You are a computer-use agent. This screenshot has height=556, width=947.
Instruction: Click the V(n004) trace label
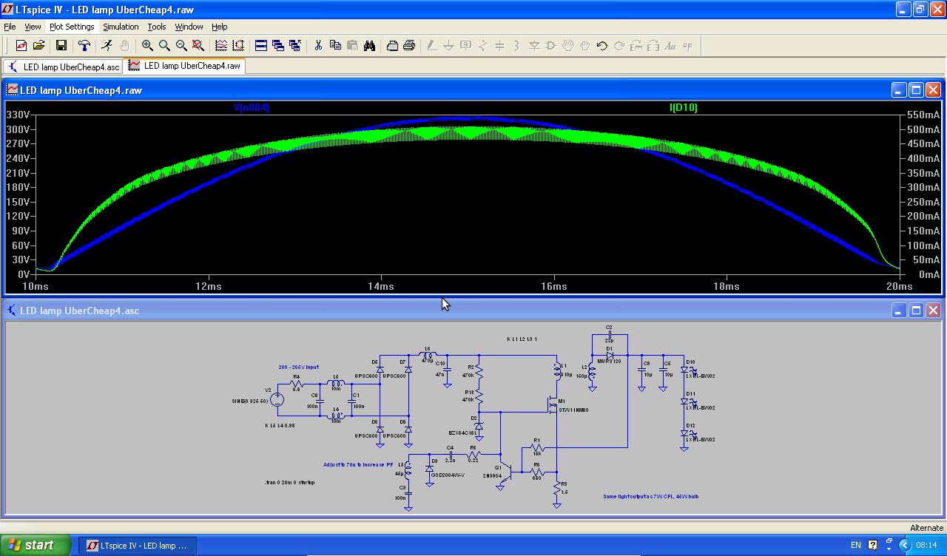pos(252,108)
